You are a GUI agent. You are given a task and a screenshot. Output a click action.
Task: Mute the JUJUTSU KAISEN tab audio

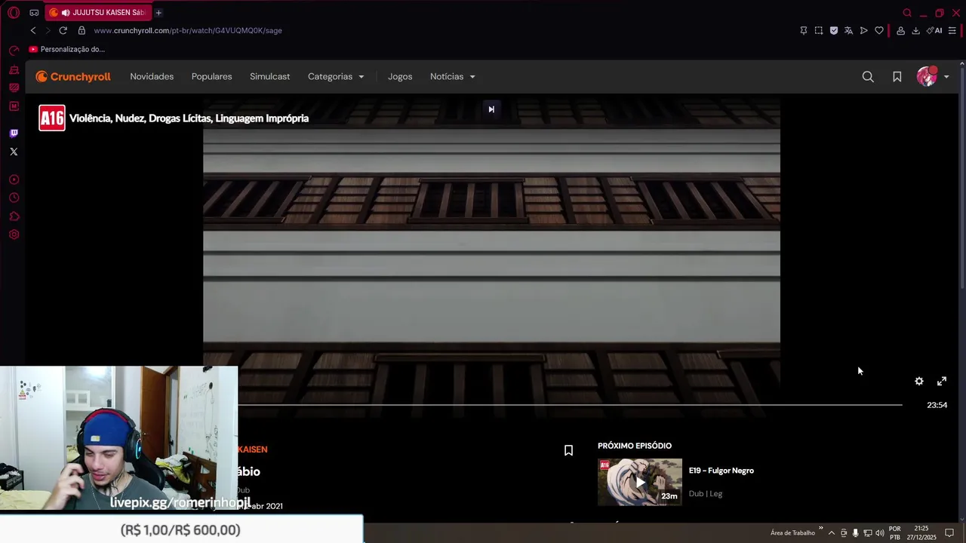click(x=65, y=13)
